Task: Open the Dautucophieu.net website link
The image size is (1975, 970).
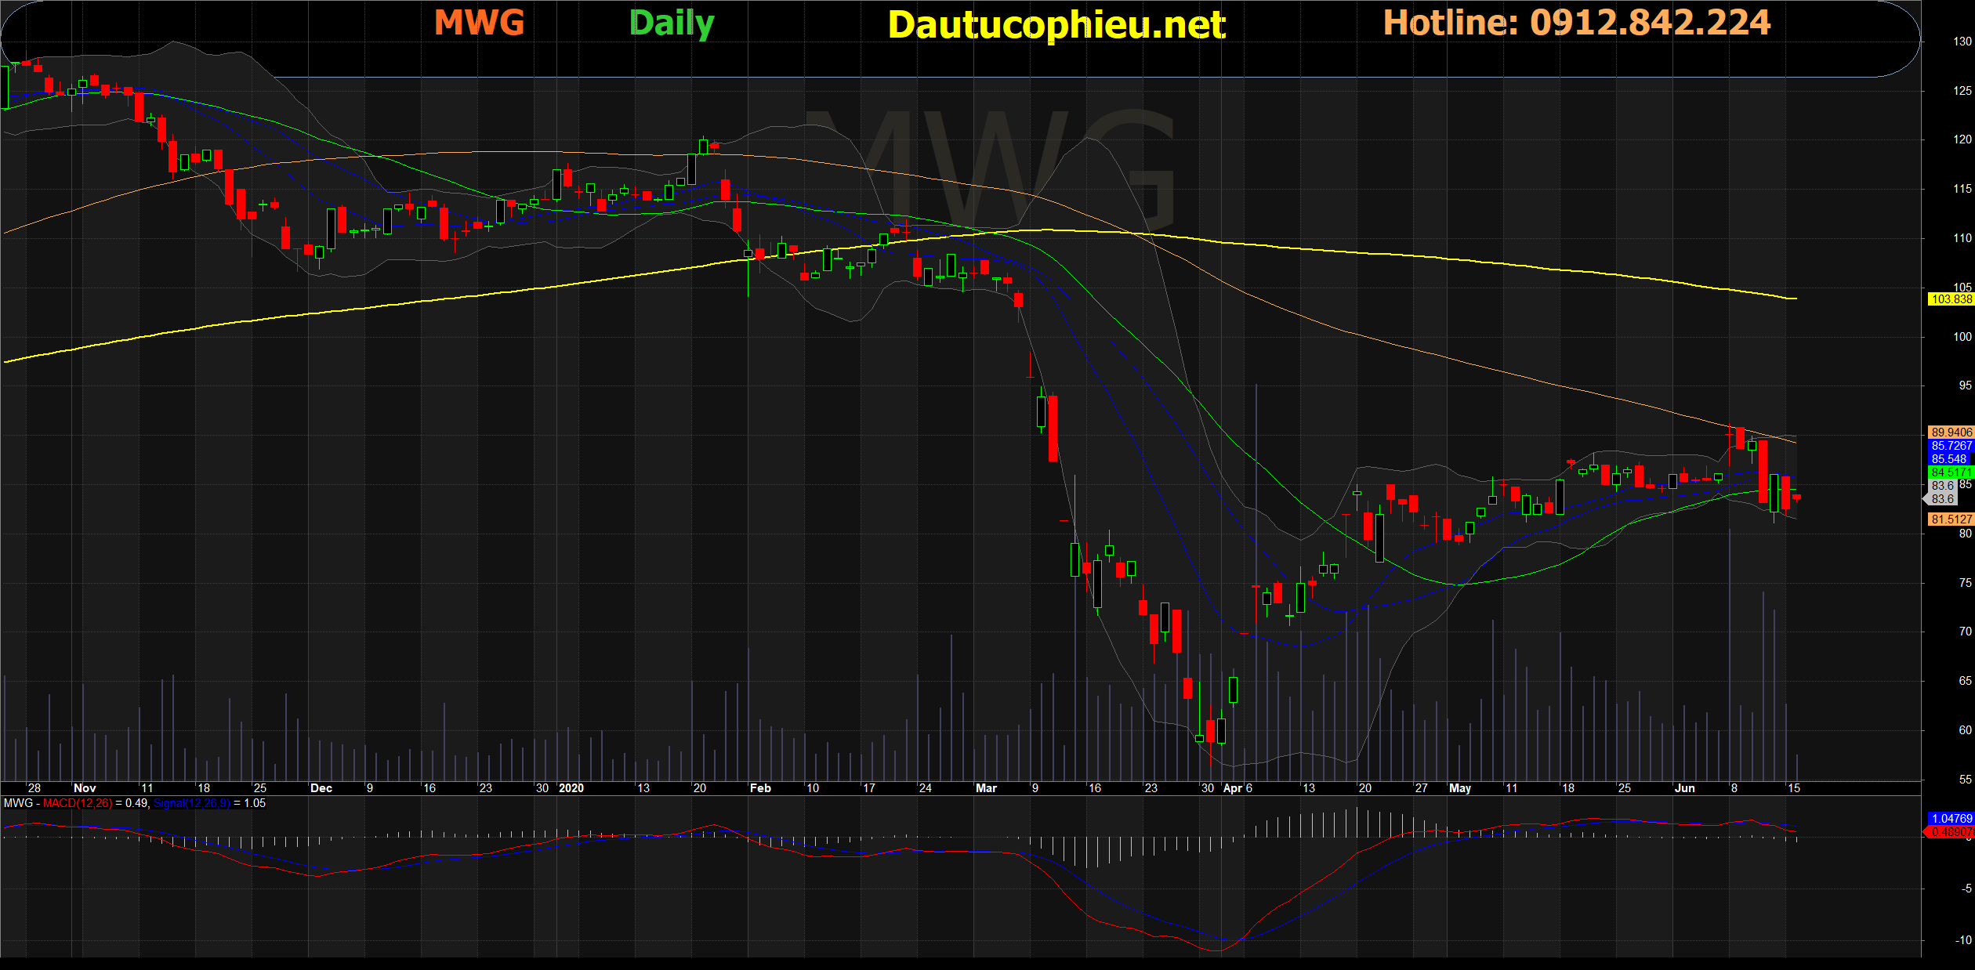Action: [1056, 25]
